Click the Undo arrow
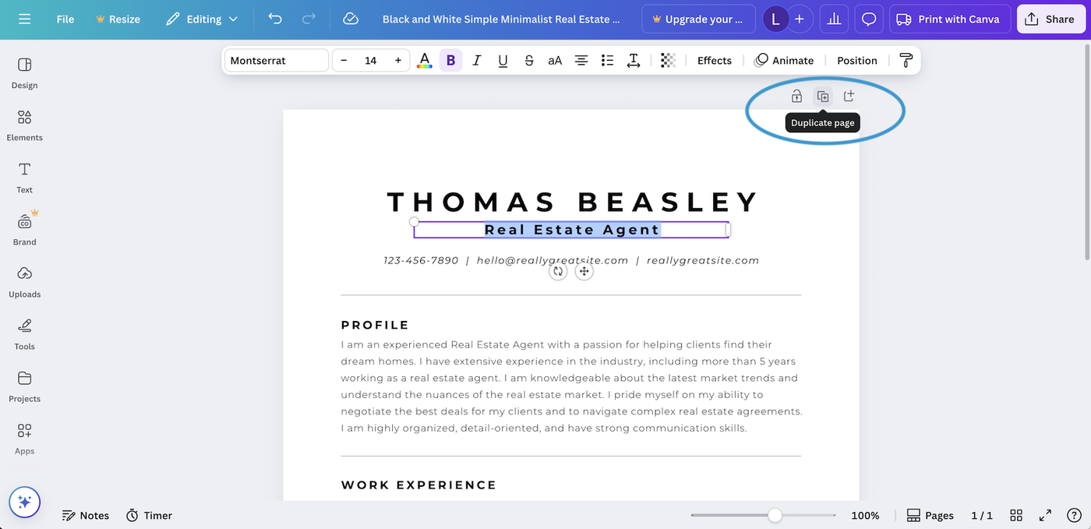 tap(274, 19)
